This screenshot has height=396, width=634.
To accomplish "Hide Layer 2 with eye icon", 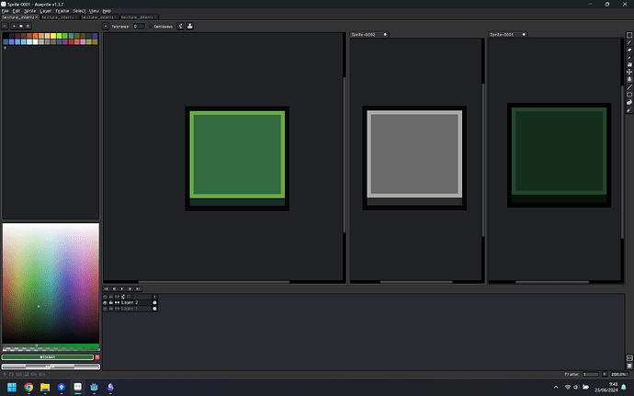I will point(105,302).
